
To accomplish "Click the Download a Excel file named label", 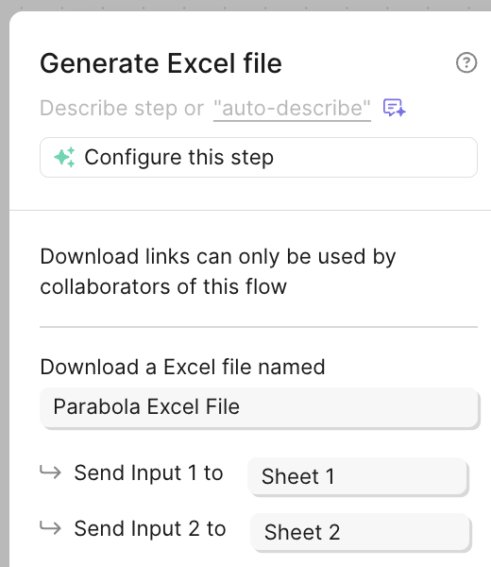I will tap(182, 367).
